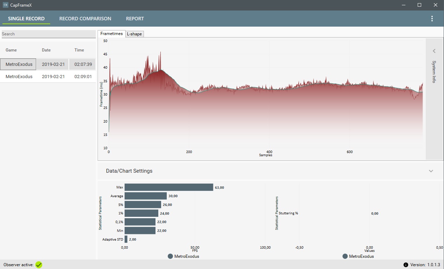Expand the Data/Chart Settings section
This screenshot has width=444, height=269.
pyautogui.click(x=431, y=171)
